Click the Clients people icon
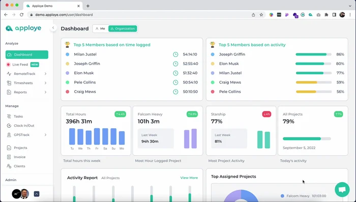Viewport: 356px width, 202px height. 9,166
